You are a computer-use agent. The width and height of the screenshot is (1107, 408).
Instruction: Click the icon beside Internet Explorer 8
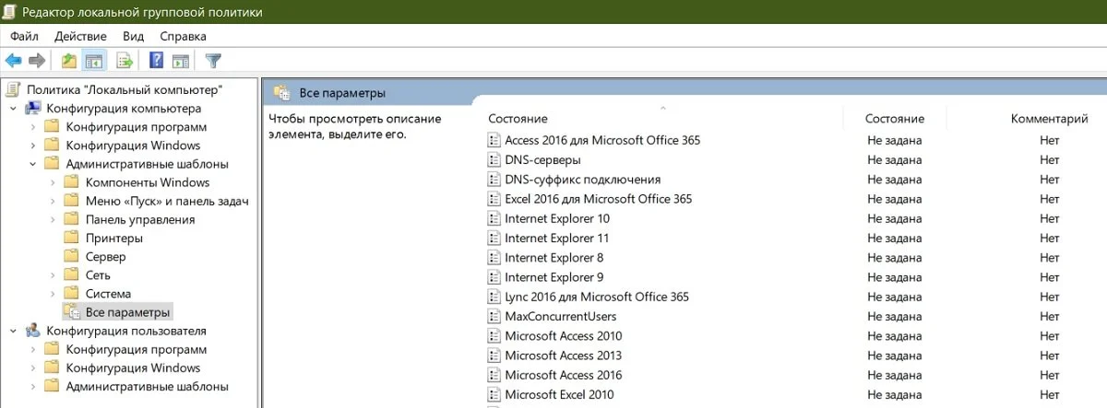click(x=493, y=258)
